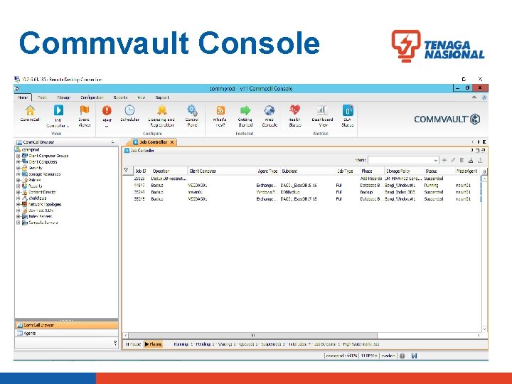
Task: Close the Job Controller tab
Action: click(172, 142)
